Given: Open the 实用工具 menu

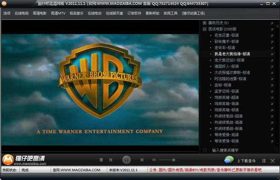Looking at the screenshot, I should 170,13.
